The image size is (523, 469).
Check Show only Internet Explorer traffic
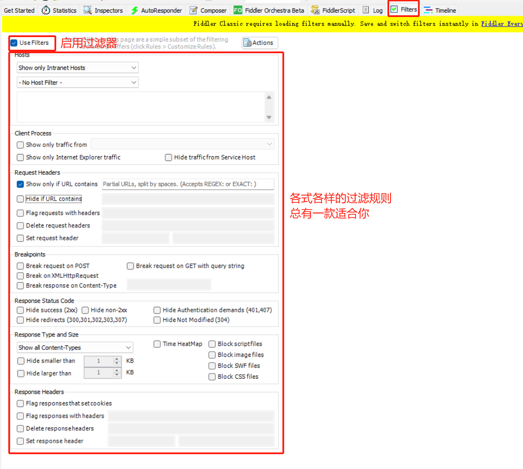click(x=20, y=157)
